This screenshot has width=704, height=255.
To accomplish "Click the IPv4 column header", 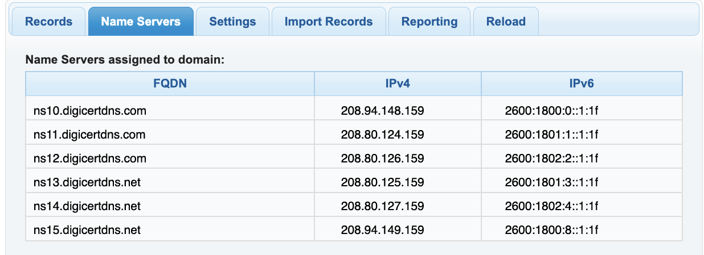I will pyautogui.click(x=398, y=84).
